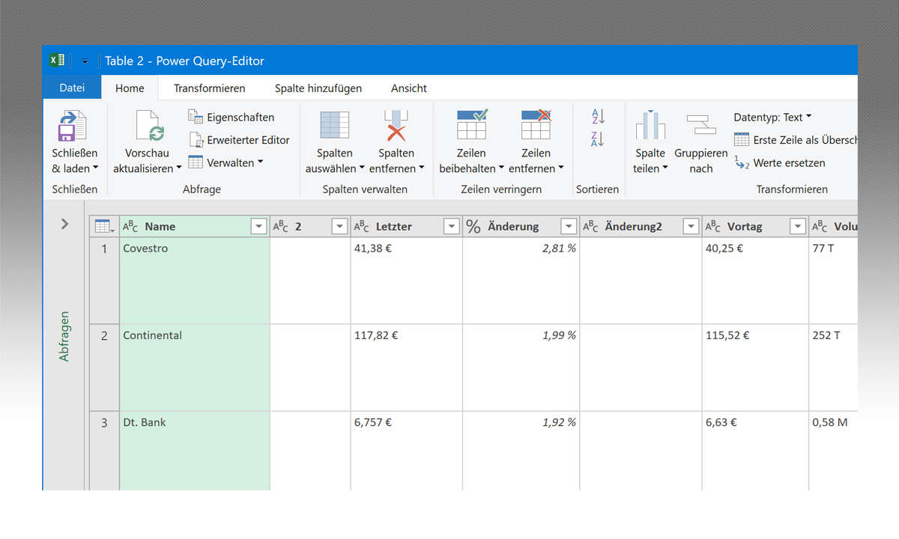Select the Vortag column header

point(755,226)
